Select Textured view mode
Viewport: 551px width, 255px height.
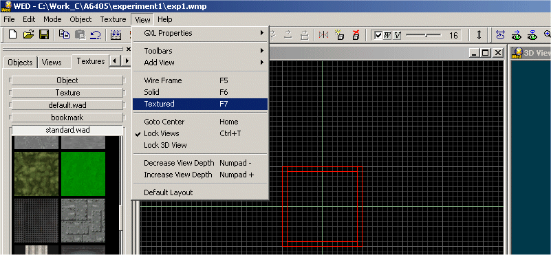tap(200, 104)
